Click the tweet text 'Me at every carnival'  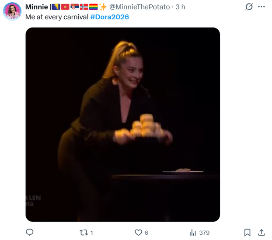(x=57, y=17)
